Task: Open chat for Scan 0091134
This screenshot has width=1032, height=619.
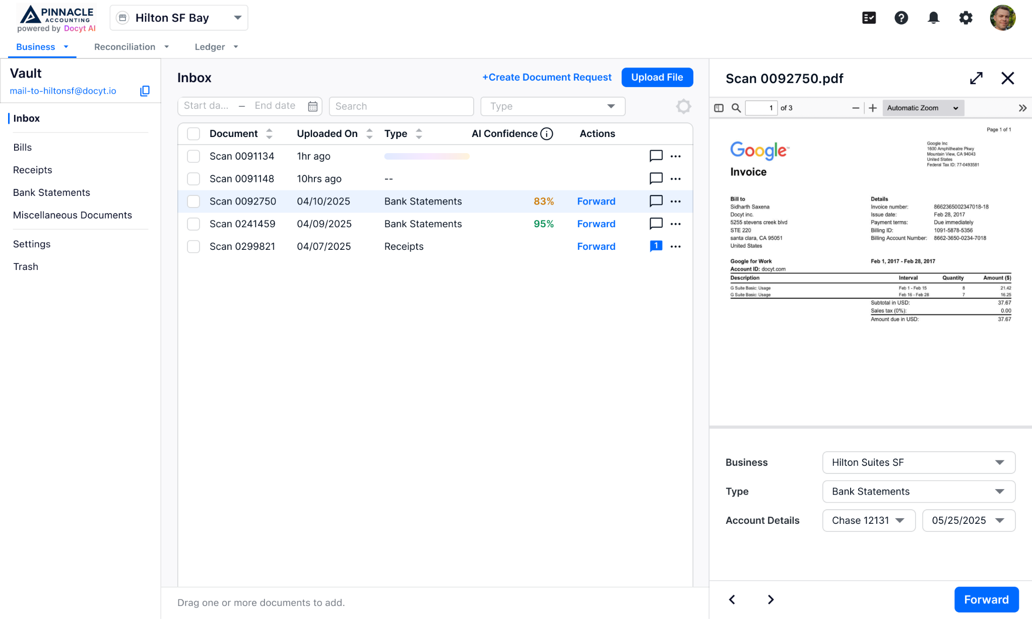Action: coord(656,156)
